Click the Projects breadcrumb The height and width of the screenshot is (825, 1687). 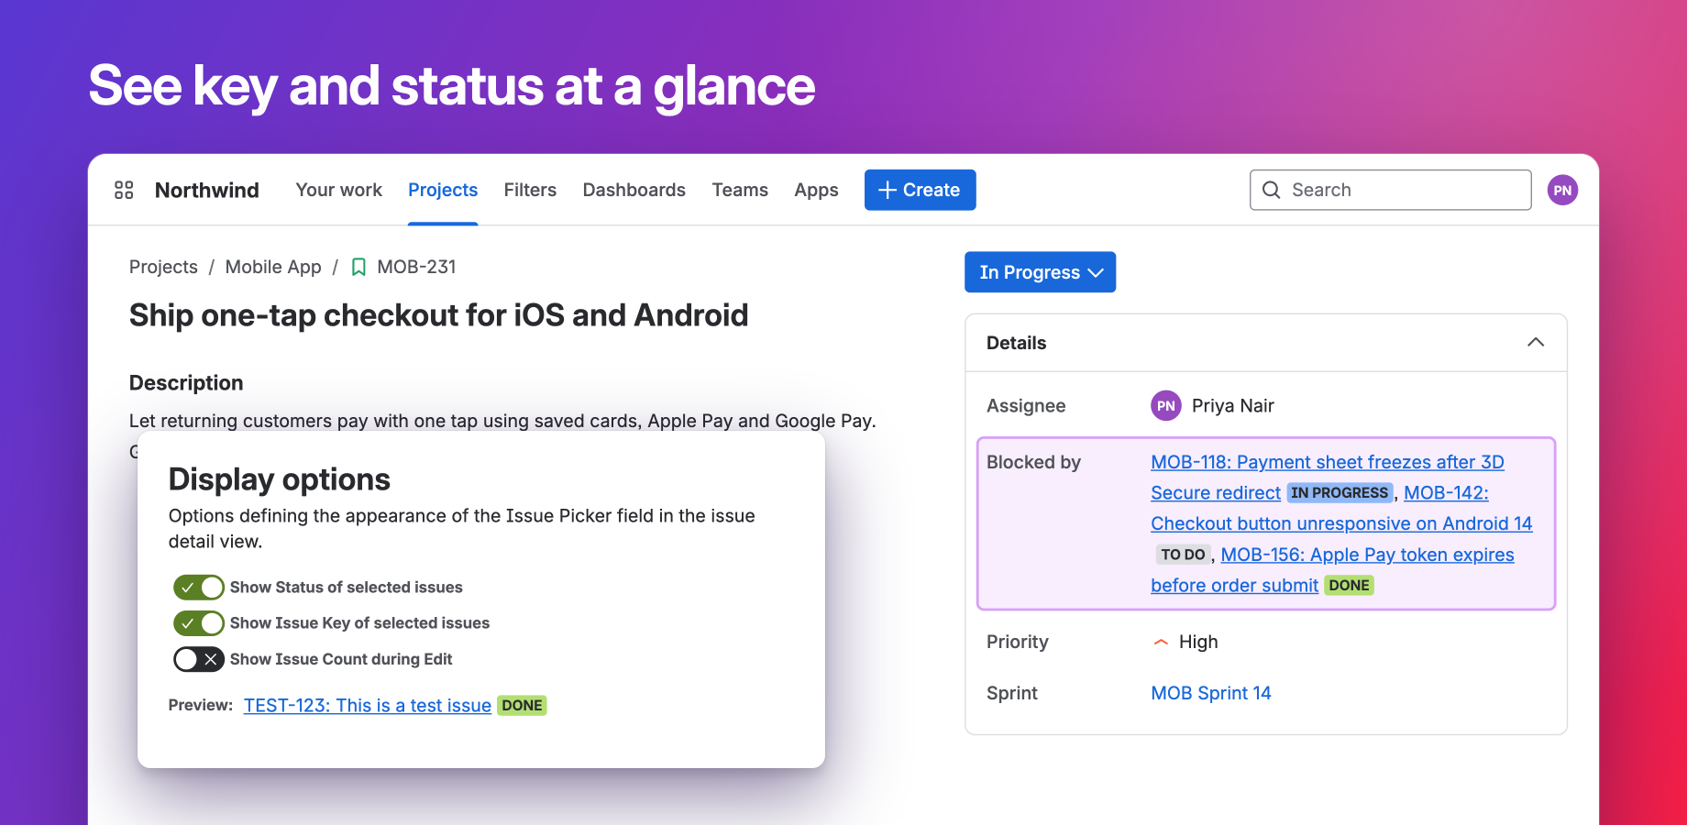click(x=163, y=267)
